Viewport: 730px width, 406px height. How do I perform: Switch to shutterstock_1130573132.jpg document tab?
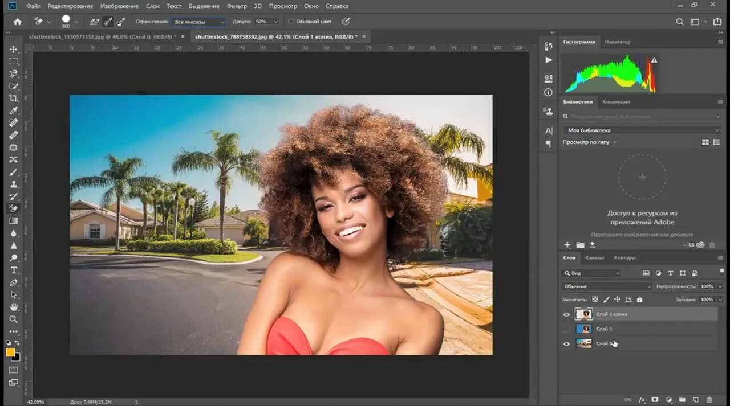coord(104,36)
